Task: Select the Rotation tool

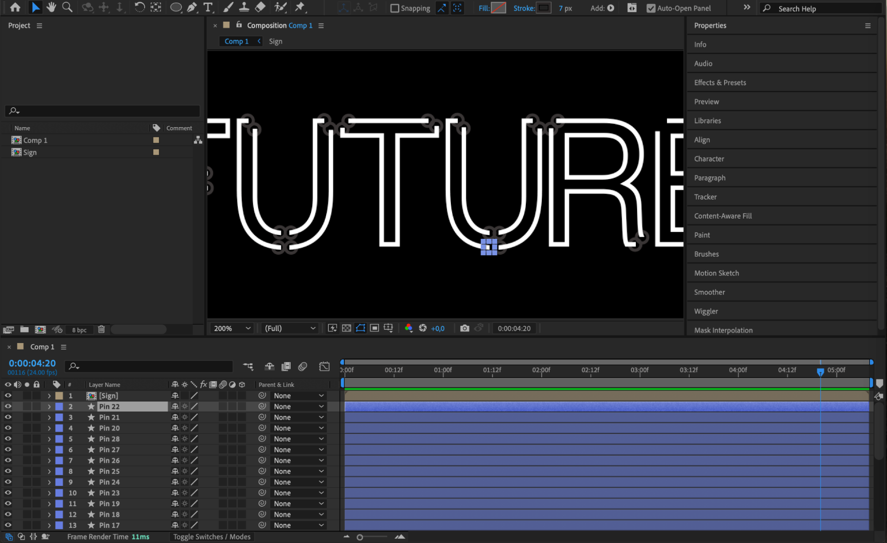Action: coord(139,7)
